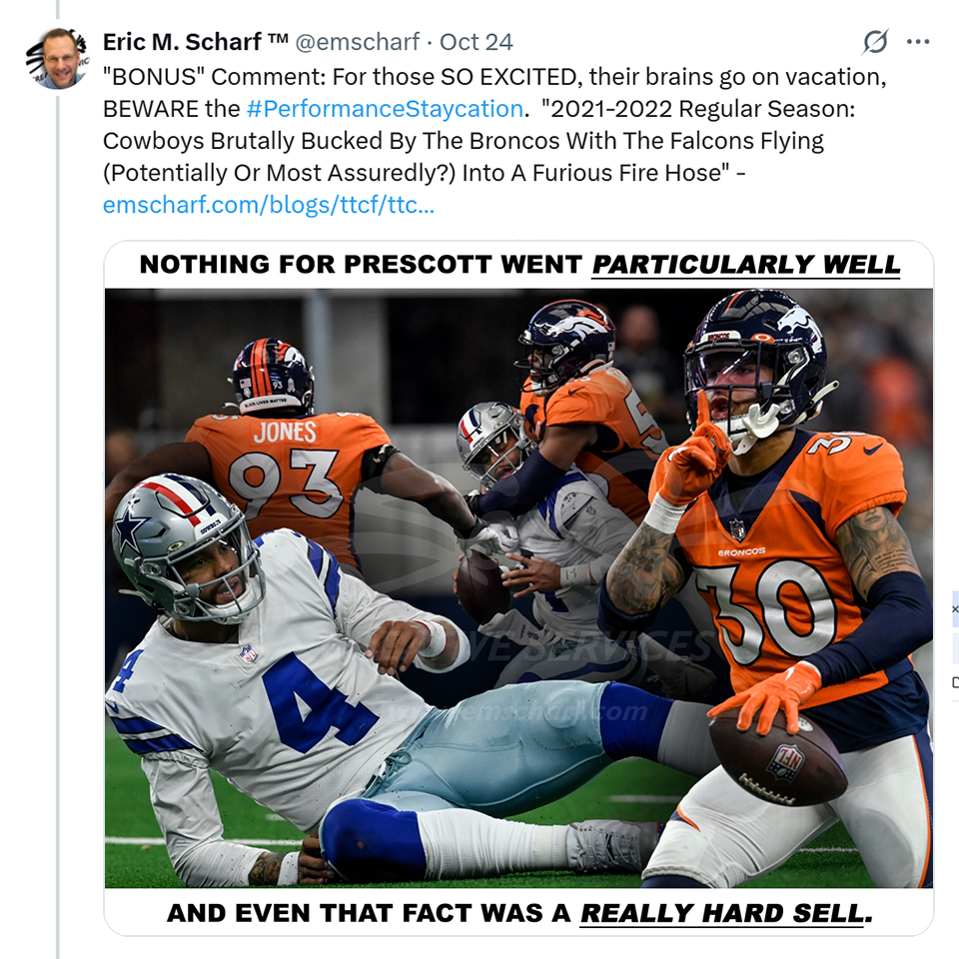Open the three-dot more options menu
The height and width of the screenshot is (959, 959).
[x=917, y=42]
